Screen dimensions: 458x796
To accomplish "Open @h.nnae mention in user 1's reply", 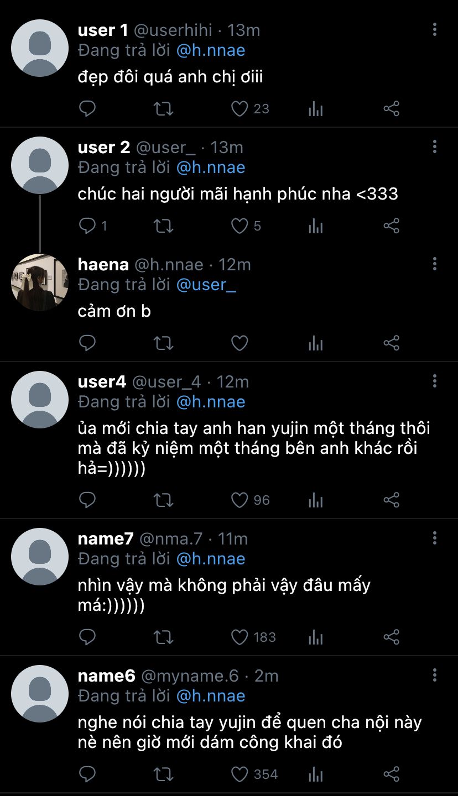I will [x=211, y=50].
